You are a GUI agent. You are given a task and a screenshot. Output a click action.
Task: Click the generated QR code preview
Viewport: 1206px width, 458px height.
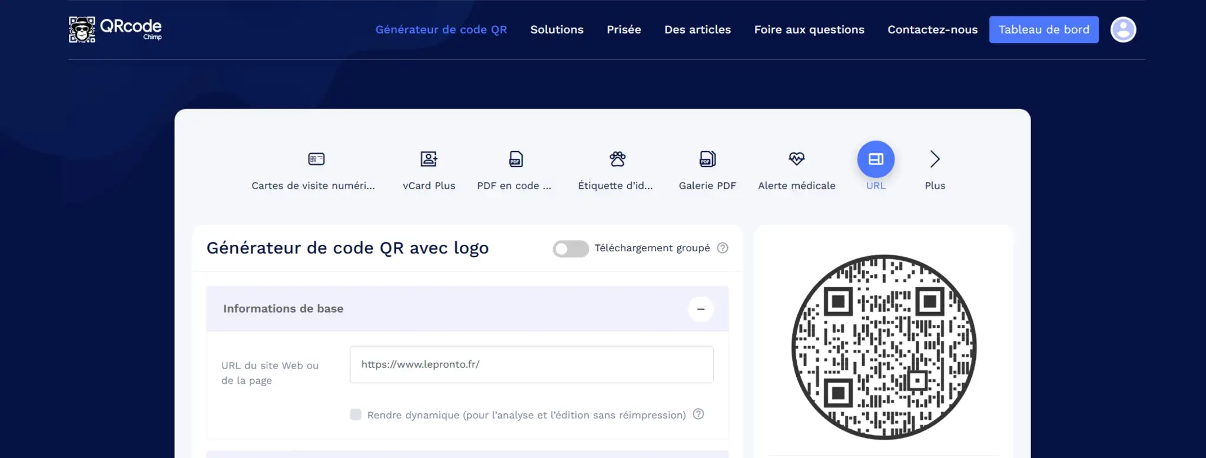click(x=884, y=347)
